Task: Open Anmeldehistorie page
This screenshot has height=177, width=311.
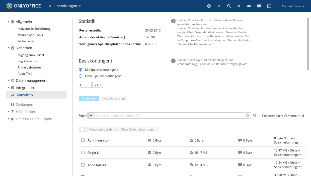Action: (29, 67)
